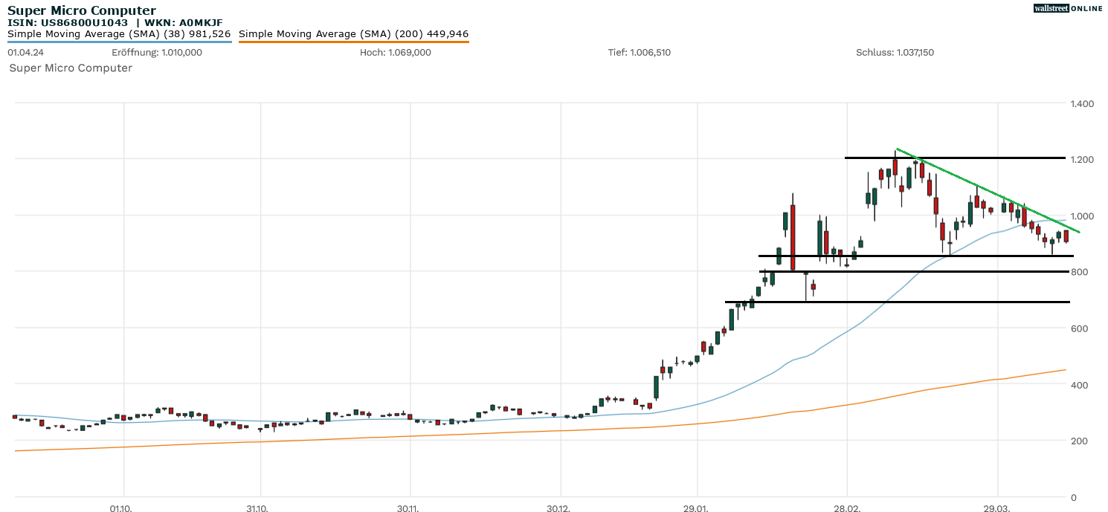Select the SMA (200) 449,946 legend
This screenshot has width=1108, height=512.
(354, 34)
